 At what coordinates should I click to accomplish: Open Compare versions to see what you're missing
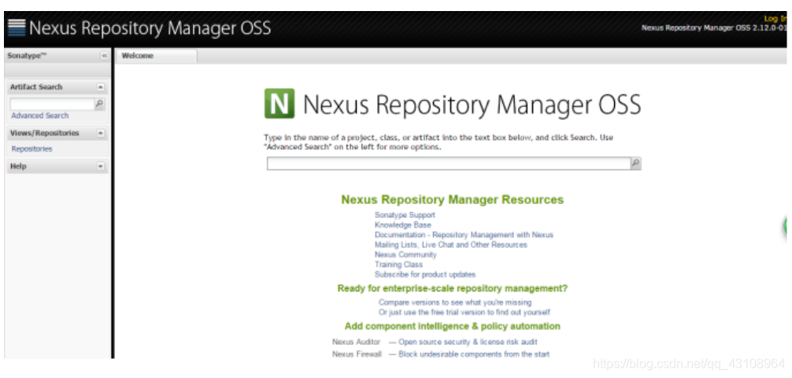(455, 302)
